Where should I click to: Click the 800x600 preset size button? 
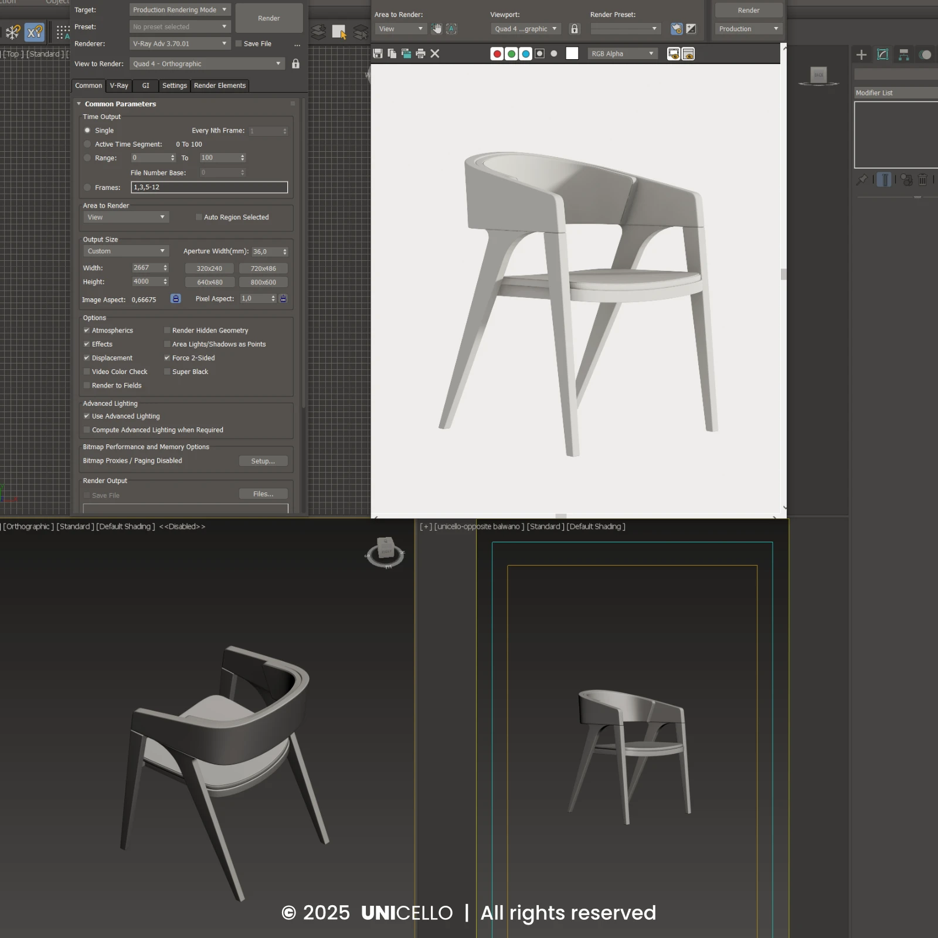coord(263,283)
